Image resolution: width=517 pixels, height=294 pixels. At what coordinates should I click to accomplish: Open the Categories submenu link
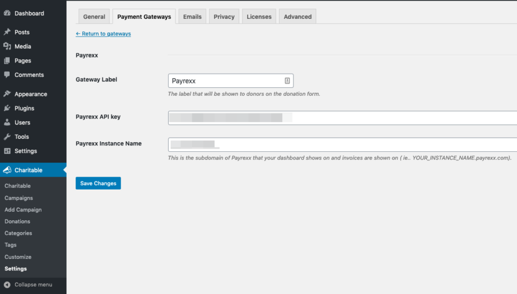click(x=18, y=233)
